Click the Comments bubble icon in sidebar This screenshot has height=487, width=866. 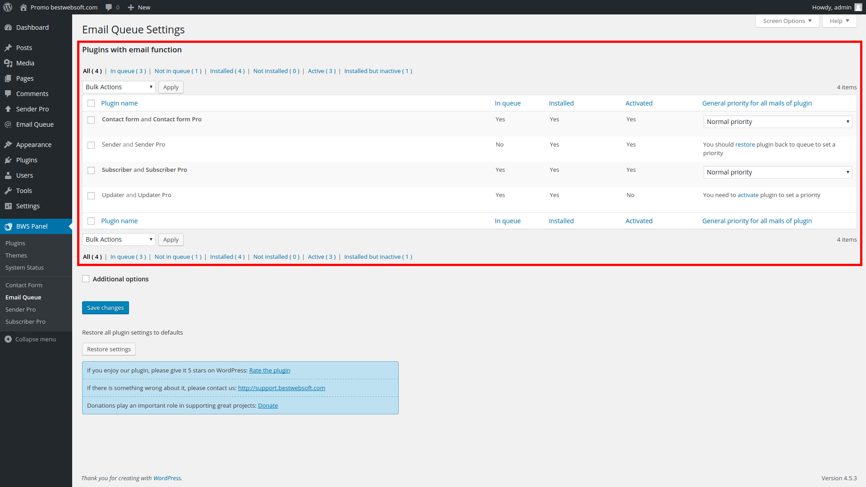point(8,94)
